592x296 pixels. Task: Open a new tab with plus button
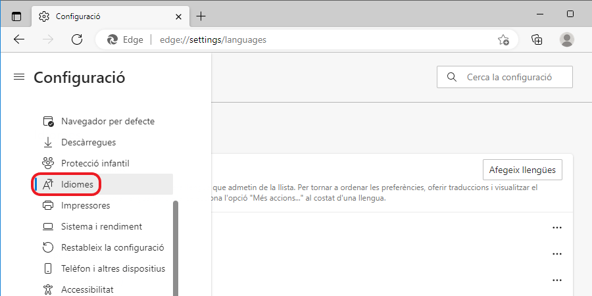pyautogui.click(x=201, y=16)
